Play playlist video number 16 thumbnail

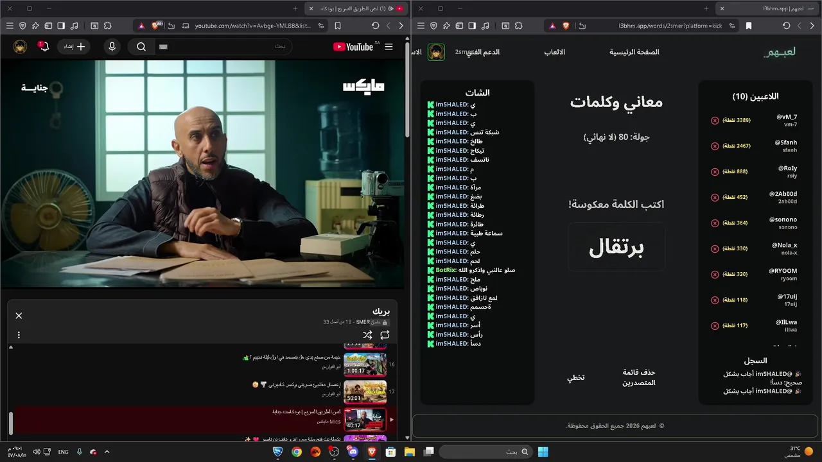click(365, 364)
